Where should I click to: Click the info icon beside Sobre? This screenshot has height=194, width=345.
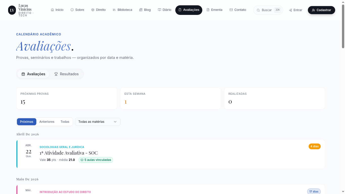[72, 10]
